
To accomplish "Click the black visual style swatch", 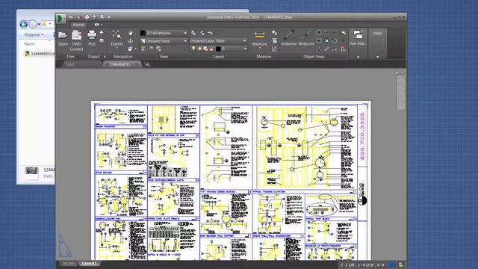I will (x=143, y=33).
